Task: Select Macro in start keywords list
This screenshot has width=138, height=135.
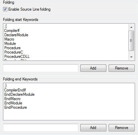Action: pos(9,39)
